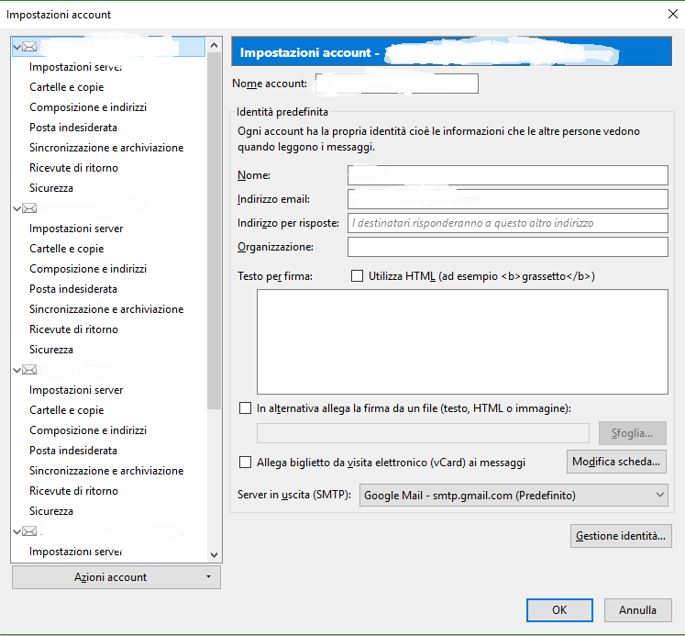Confirm with the OK button
The image size is (685, 636).
coord(559,609)
